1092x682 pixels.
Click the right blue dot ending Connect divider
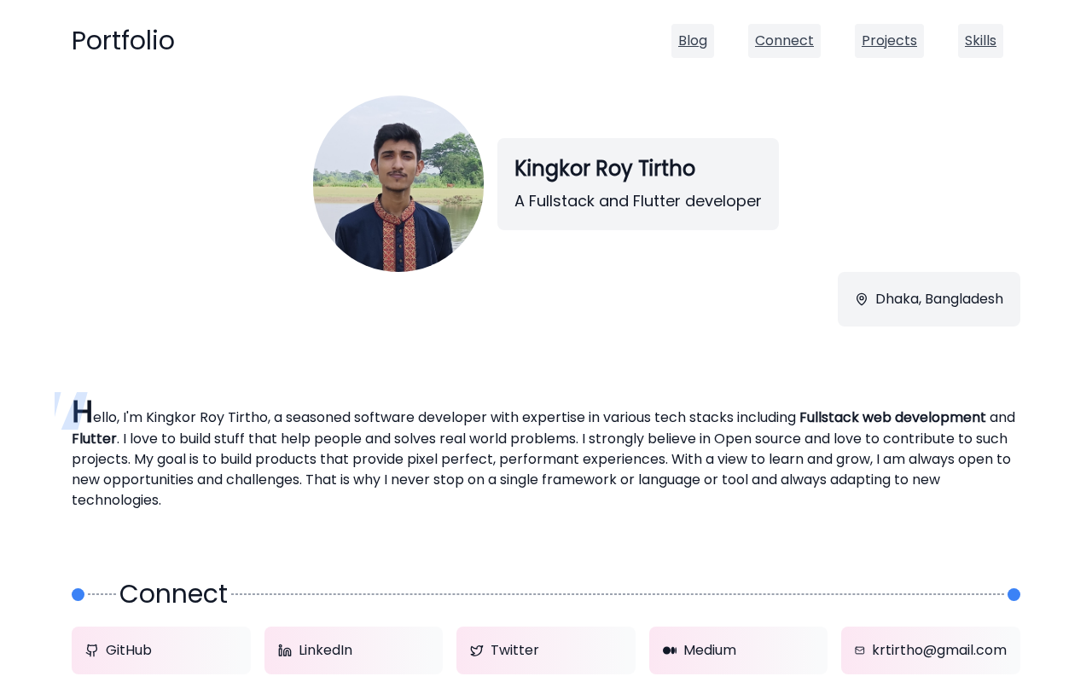pos(1014,594)
